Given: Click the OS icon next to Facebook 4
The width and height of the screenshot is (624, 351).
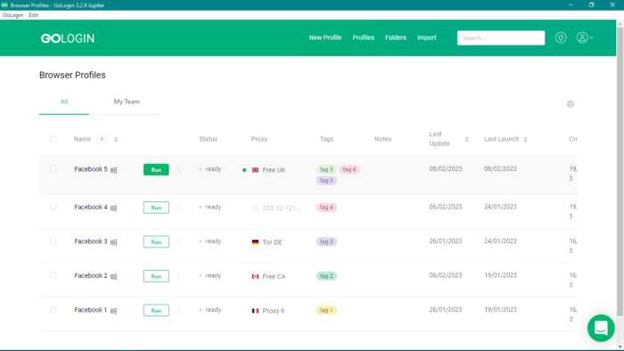Looking at the screenshot, I should pos(113,208).
